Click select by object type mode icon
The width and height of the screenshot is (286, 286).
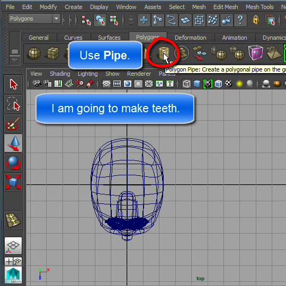click(100, 20)
